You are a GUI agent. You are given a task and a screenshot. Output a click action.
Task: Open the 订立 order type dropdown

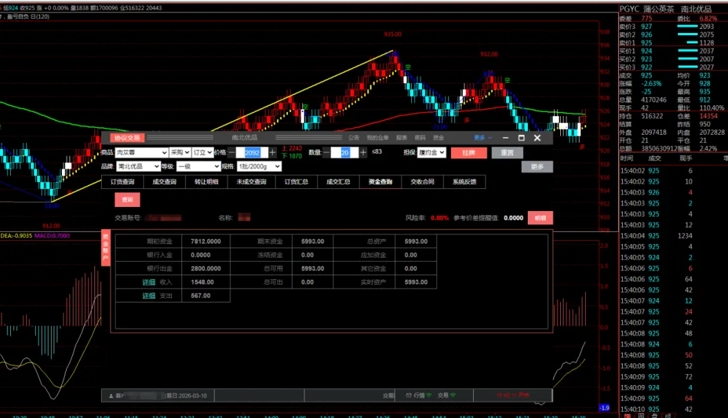tap(203, 152)
